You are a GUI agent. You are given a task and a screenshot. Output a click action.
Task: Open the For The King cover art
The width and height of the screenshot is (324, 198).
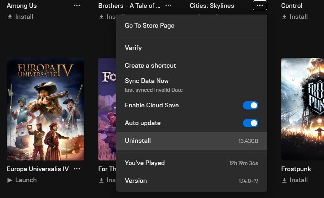point(107,109)
